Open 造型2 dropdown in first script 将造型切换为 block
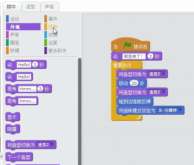This screenshot has width=194, height=165. tap(157, 74)
